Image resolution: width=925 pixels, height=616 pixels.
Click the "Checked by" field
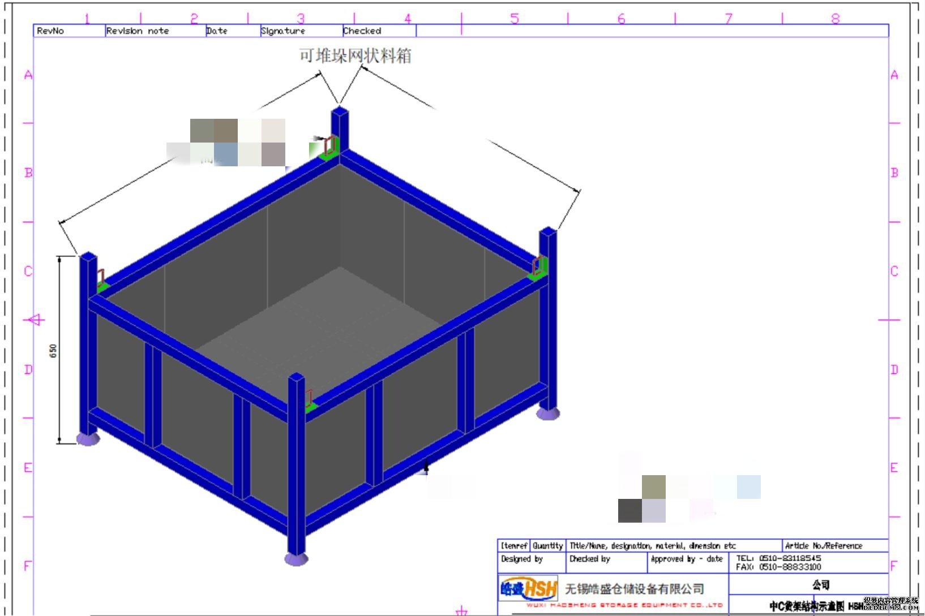(x=590, y=559)
